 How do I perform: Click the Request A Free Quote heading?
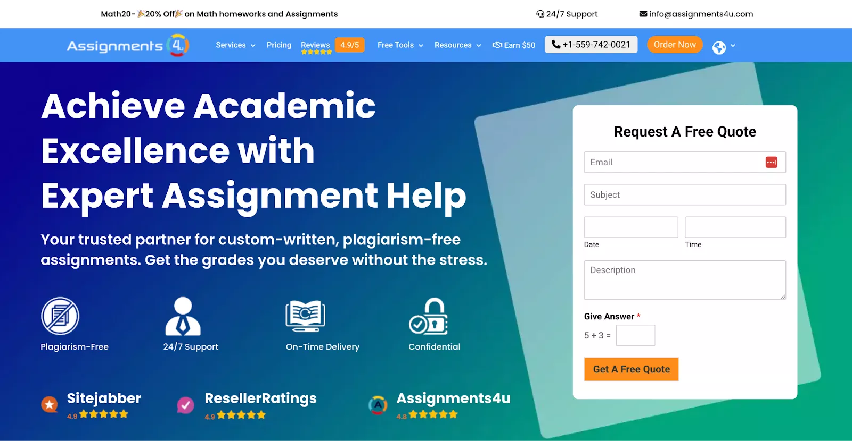685,132
